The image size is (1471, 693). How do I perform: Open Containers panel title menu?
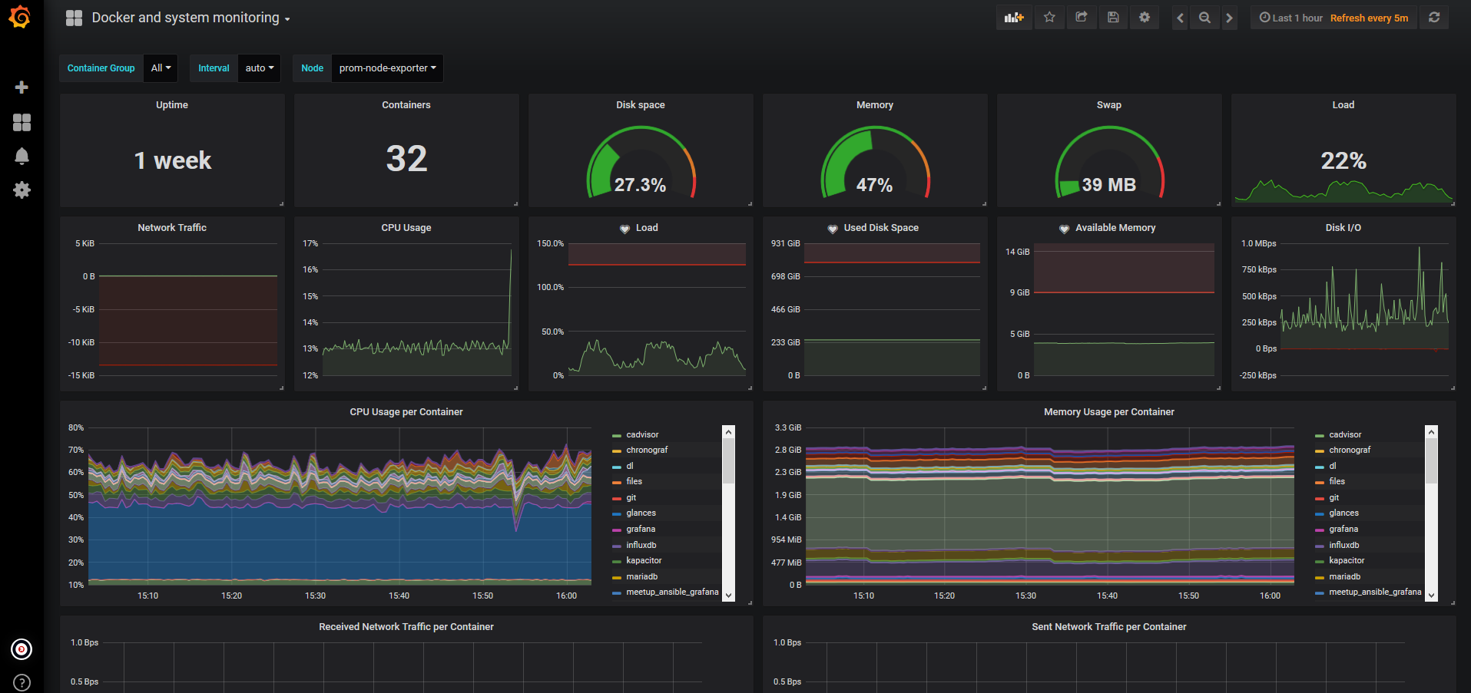coord(406,105)
